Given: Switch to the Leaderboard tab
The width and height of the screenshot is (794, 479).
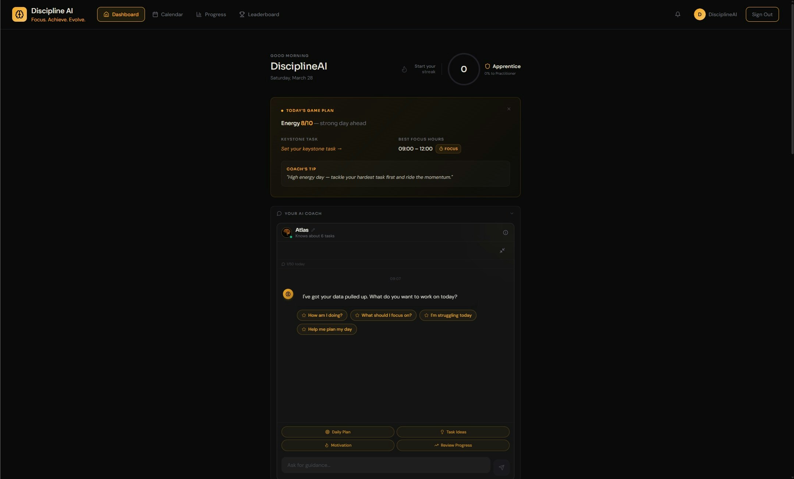Looking at the screenshot, I should click(x=259, y=14).
